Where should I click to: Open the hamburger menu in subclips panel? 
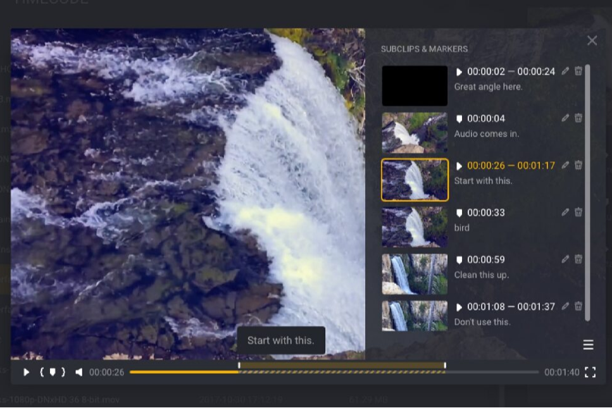[x=588, y=345]
